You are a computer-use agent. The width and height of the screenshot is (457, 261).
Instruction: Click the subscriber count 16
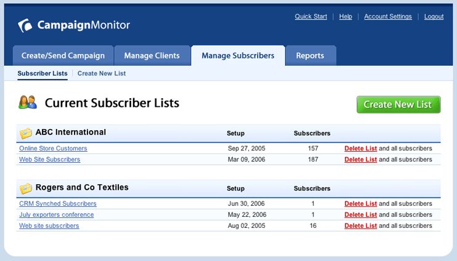point(313,225)
